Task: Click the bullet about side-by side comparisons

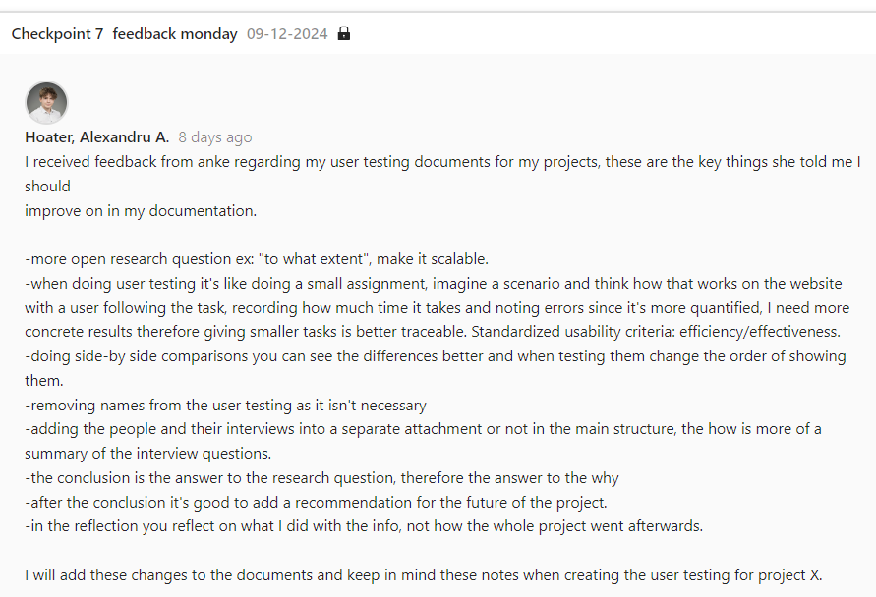Action: [433, 356]
